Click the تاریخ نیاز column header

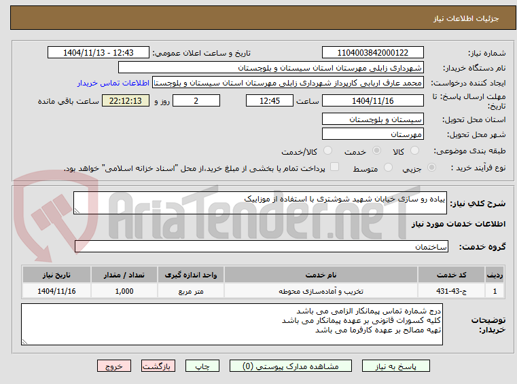(56, 275)
